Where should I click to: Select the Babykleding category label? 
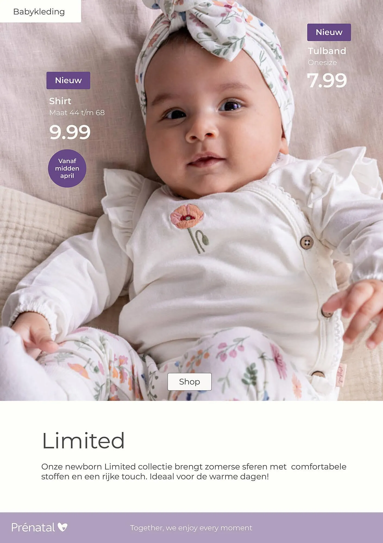39,12
